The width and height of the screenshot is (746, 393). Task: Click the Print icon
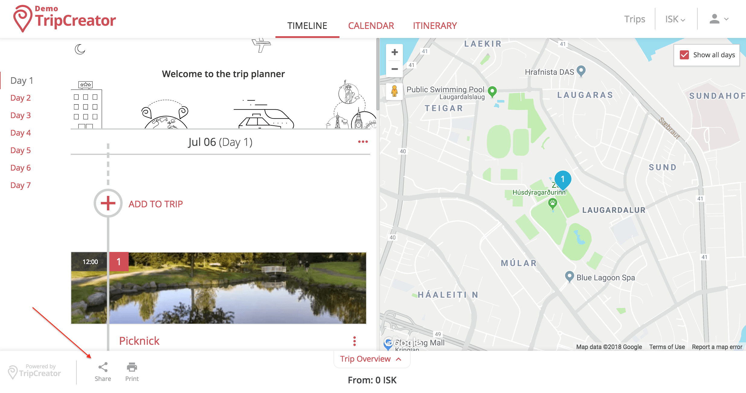(x=132, y=367)
